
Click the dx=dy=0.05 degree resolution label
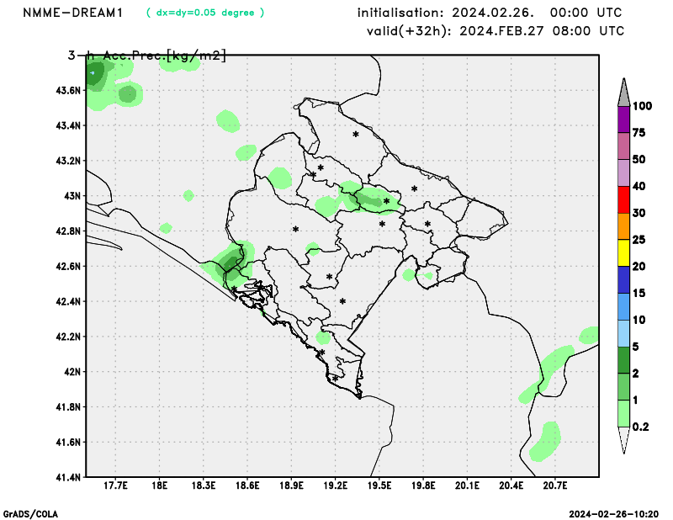[x=205, y=13]
